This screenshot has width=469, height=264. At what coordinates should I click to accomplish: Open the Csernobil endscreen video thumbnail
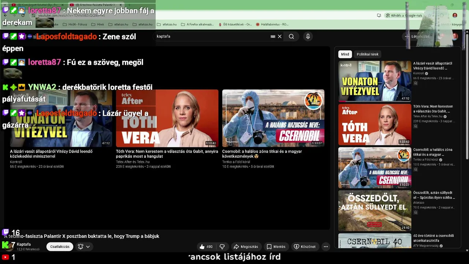[273, 118]
